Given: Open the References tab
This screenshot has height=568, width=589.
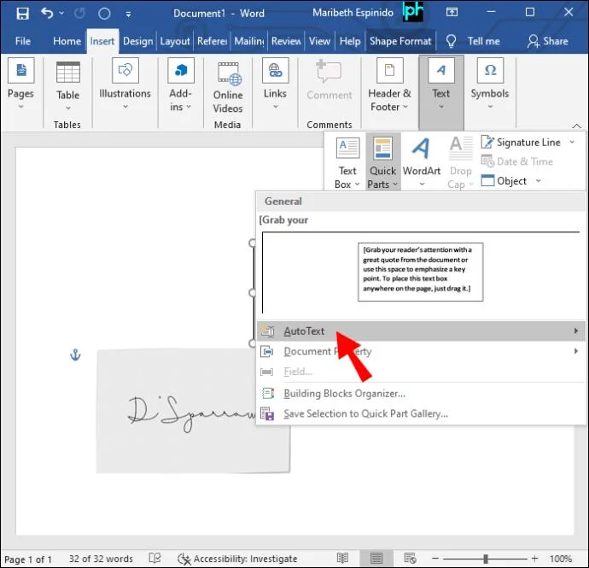Looking at the screenshot, I should [x=212, y=41].
